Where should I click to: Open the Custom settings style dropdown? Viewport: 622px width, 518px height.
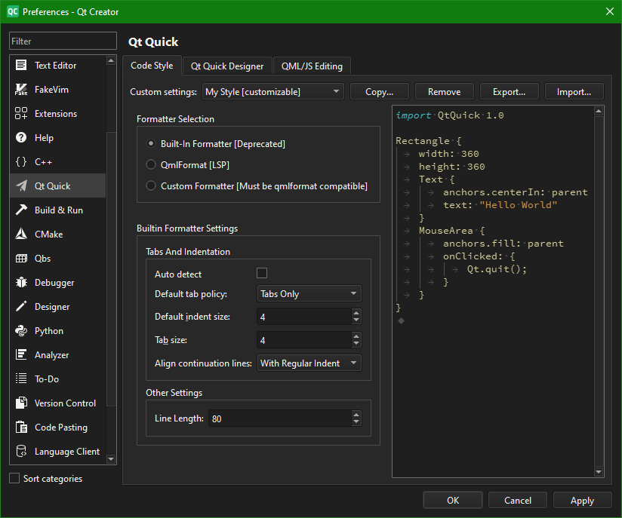[x=273, y=91]
